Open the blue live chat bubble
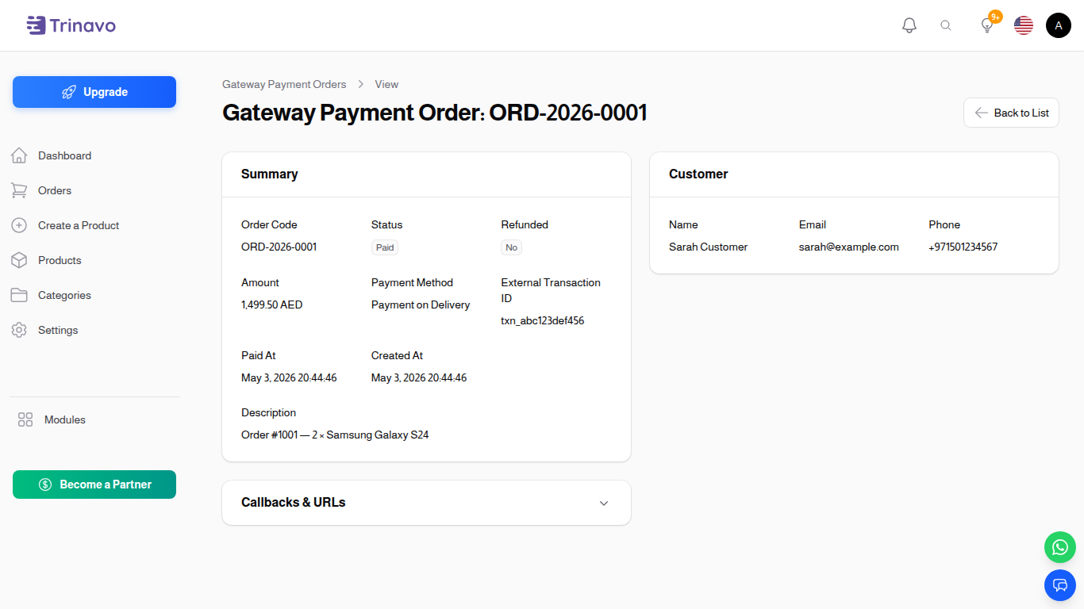This screenshot has width=1084, height=609. pyautogui.click(x=1060, y=585)
